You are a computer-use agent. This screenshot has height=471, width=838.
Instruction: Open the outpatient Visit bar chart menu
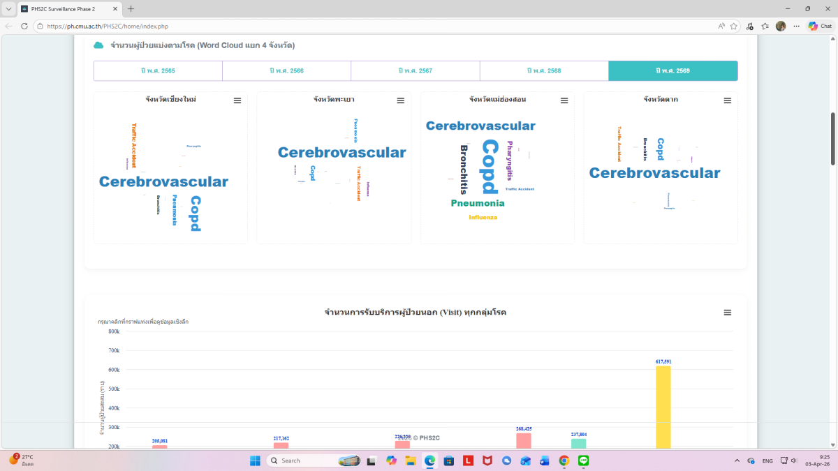pos(728,313)
